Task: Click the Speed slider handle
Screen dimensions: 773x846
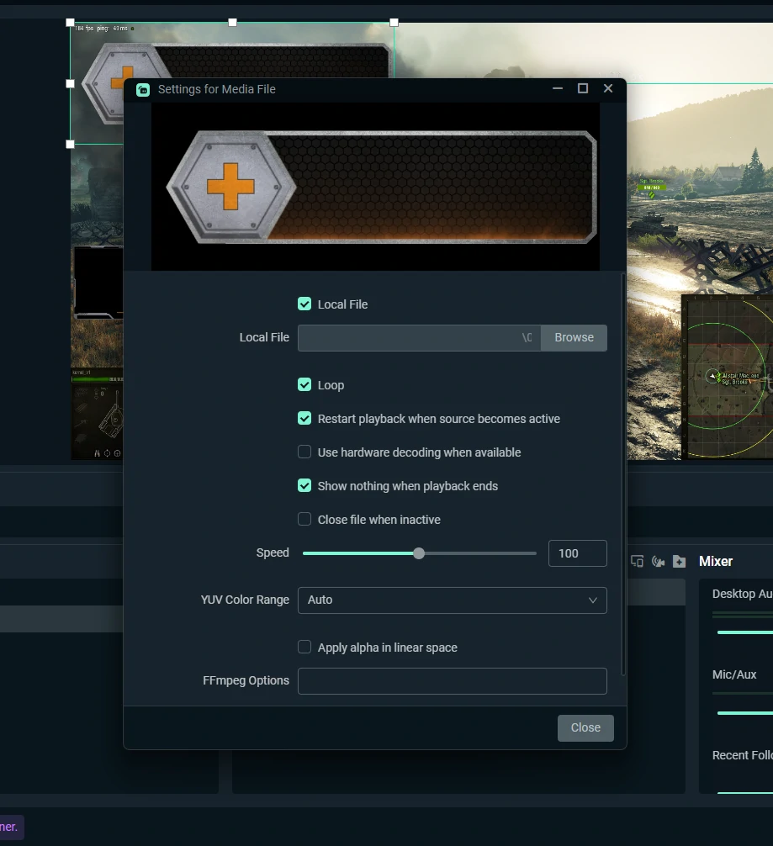Action: click(418, 553)
